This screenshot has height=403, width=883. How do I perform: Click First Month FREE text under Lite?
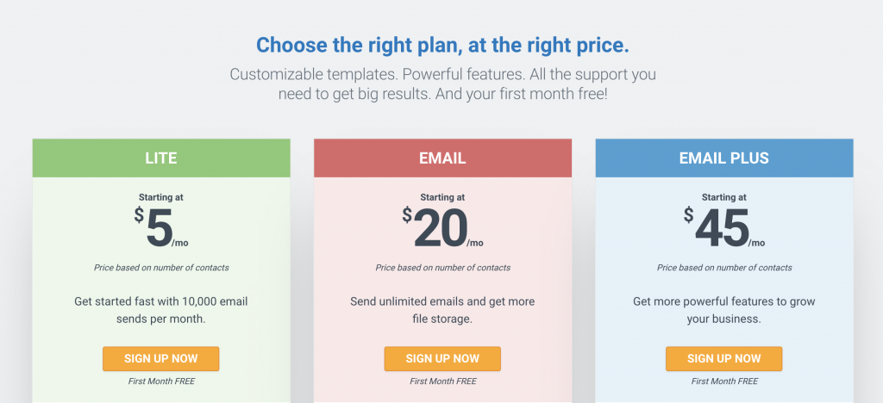[161, 381]
